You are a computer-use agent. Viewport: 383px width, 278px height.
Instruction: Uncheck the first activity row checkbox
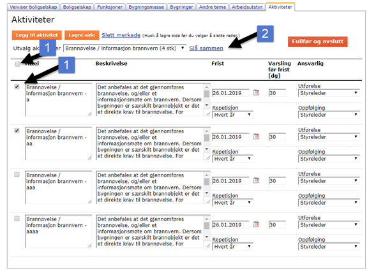pos(17,87)
